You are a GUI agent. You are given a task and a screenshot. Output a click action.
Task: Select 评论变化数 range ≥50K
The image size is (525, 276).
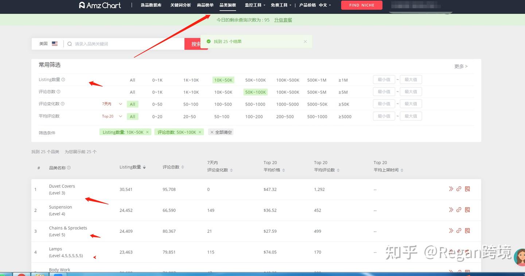pyautogui.click(x=344, y=104)
